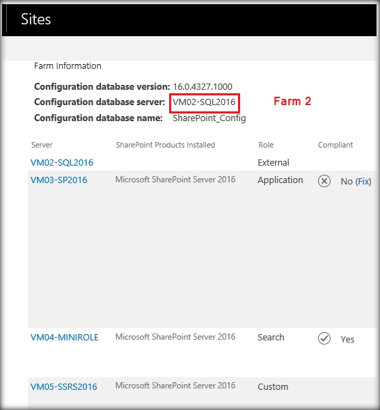Image resolution: width=380 pixels, height=410 pixels.
Task: Click the SharePoint Products Installed column header
Action: click(166, 145)
